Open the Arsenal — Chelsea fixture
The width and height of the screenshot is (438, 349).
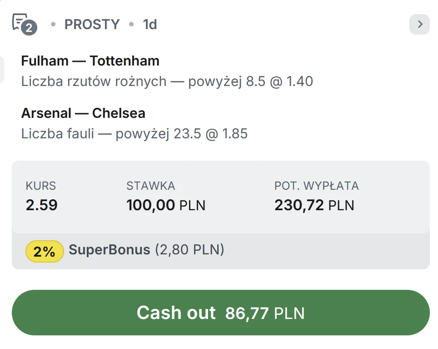pos(83,113)
